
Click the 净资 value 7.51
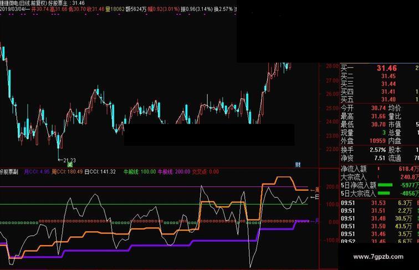click(x=380, y=158)
